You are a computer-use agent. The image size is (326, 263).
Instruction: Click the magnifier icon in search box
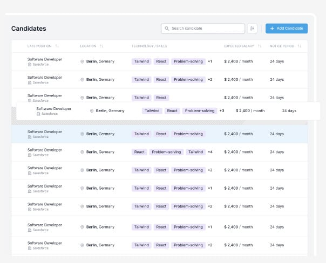(167, 28)
